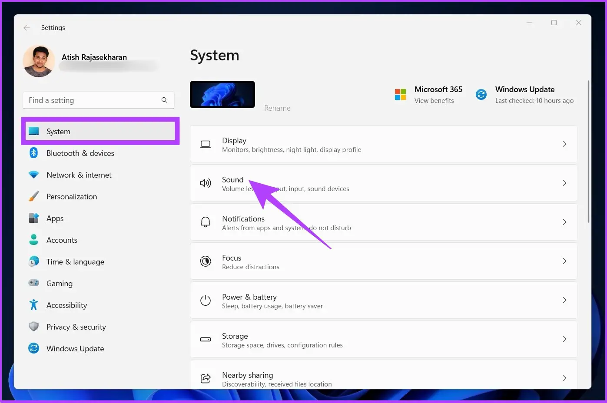Screen dimensions: 607x403
Task: Expand the Display settings chevron
Action: tap(564, 144)
